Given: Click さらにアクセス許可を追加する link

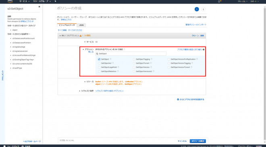Looking at the screenshot, I should 192,99.
